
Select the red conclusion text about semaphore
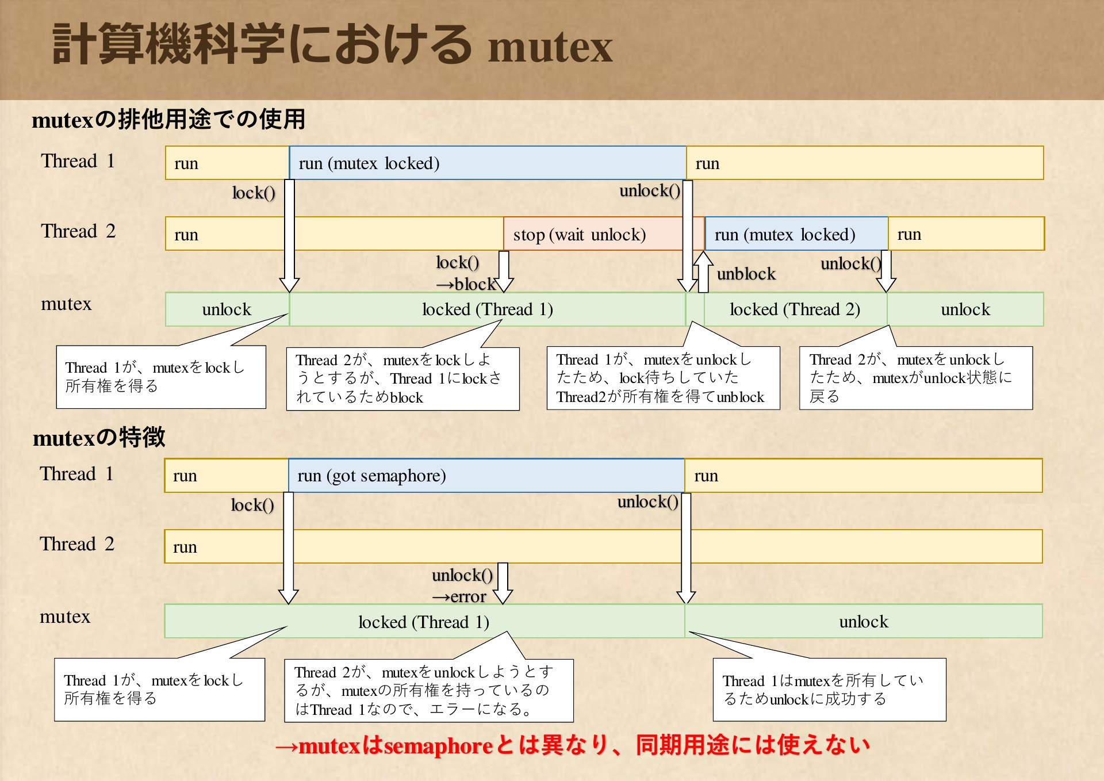tap(572, 745)
